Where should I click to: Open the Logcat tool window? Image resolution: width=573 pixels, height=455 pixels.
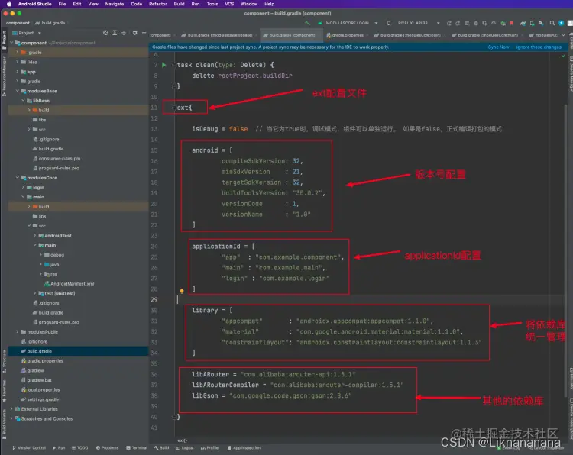[185, 447]
